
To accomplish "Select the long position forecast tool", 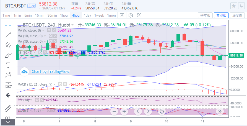I will pos(8,85).
